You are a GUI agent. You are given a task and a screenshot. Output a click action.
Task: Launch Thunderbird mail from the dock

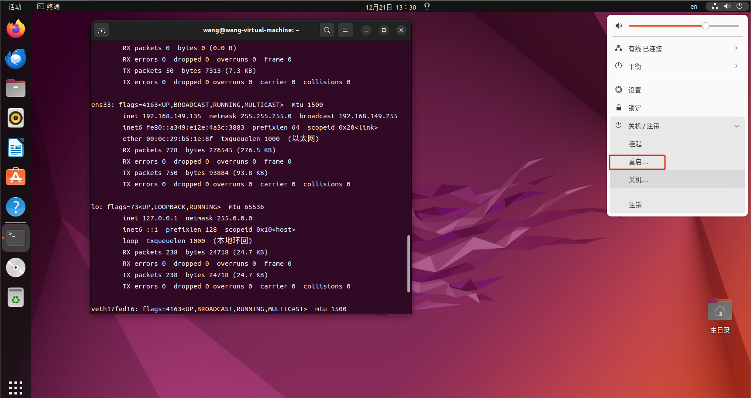tap(16, 58)
